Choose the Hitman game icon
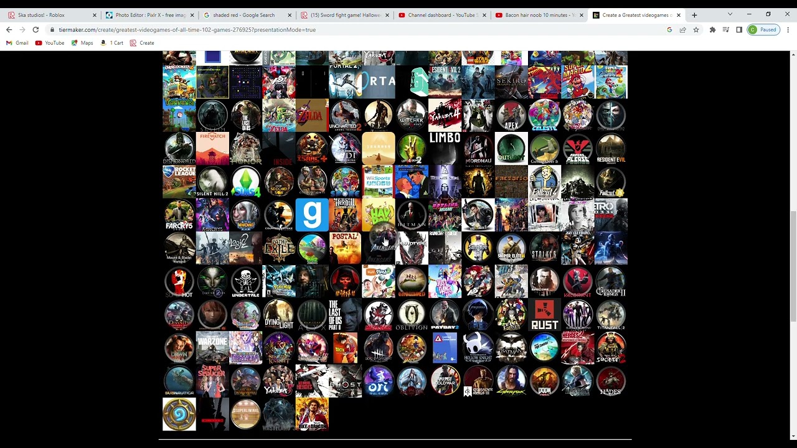Image resolution: width=797 pixels, height=448 pixels. [412, 215]
